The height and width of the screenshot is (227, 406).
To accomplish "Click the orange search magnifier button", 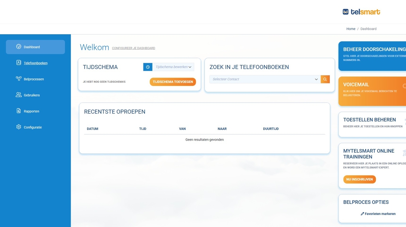I will (x=325, y=79).
